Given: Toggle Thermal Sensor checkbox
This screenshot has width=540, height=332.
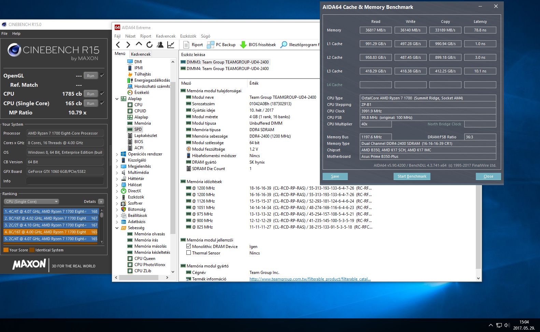Looking at the screenshot, I should click(188, 253).
